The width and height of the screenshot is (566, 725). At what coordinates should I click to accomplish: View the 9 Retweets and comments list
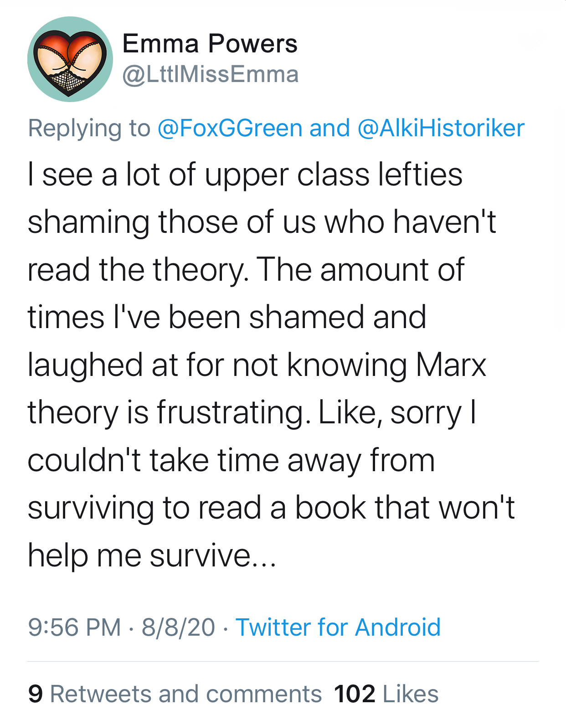click(x=175, y=694)
